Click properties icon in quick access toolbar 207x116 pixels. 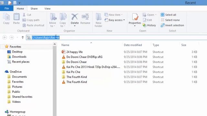pos(10,3)
